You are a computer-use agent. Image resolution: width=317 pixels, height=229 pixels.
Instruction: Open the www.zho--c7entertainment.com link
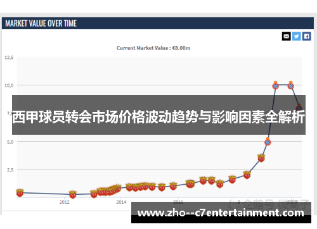pyautogui.click(x=221, y=213)
